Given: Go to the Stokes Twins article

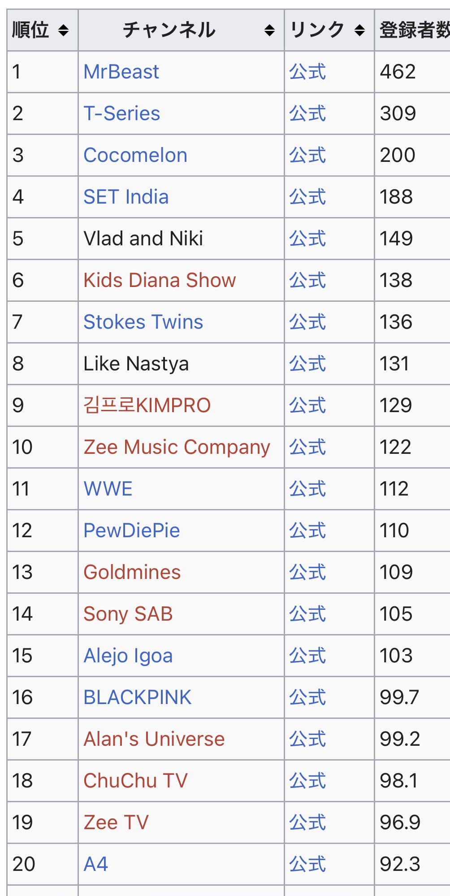Looking at the screenshot, I should (143, 322).
